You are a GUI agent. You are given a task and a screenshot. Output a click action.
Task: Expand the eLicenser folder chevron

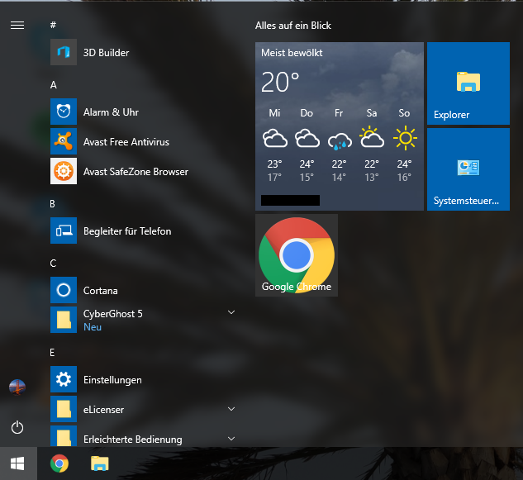pos(231,409)
